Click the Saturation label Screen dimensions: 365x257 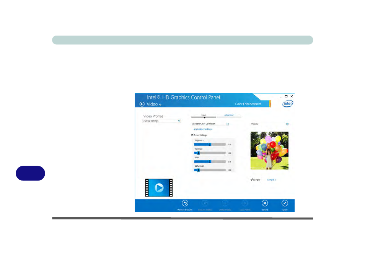click(199, 166)
